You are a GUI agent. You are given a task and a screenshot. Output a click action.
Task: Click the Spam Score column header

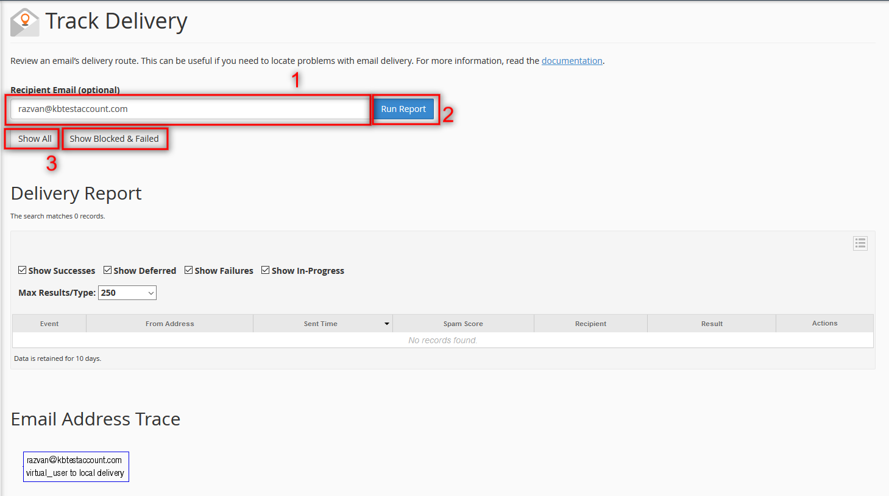click(463, 324)
